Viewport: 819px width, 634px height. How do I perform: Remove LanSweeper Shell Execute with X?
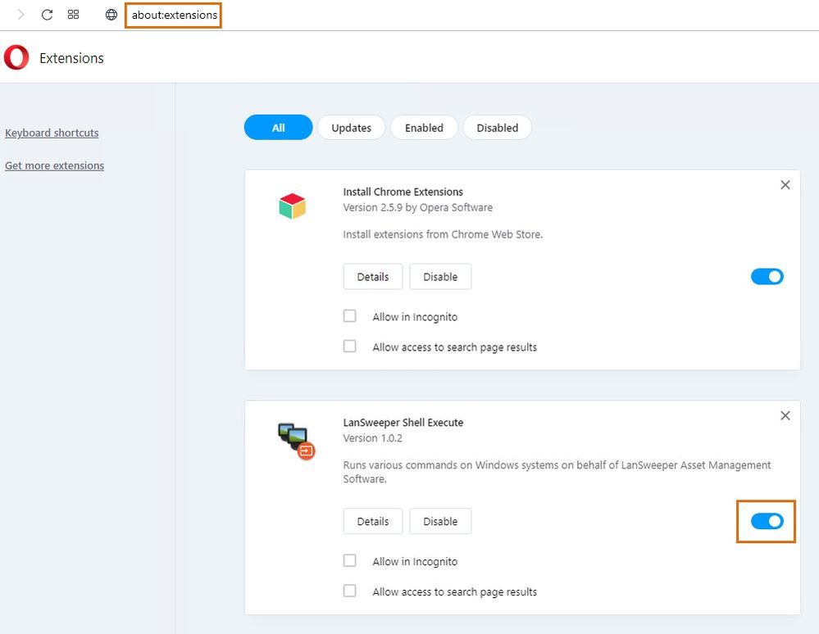[785, 416]
